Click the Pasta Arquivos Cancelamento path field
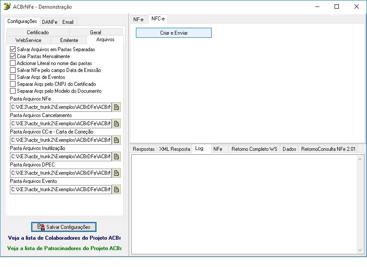 61,124
